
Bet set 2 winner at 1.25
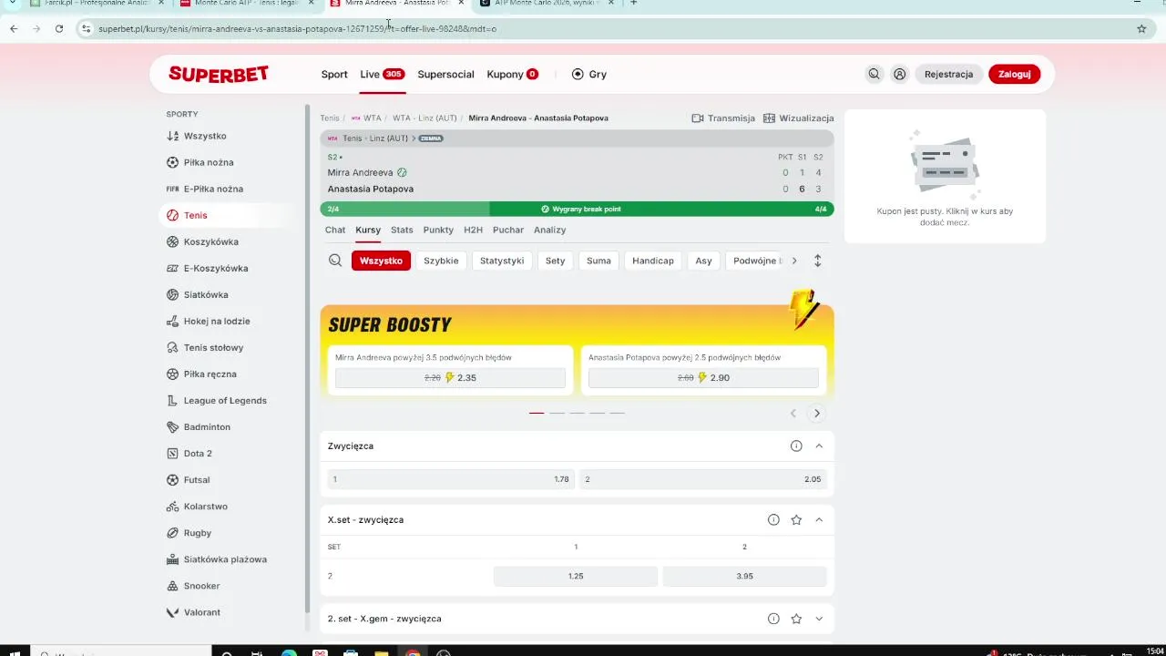click(x=576, y=576)
